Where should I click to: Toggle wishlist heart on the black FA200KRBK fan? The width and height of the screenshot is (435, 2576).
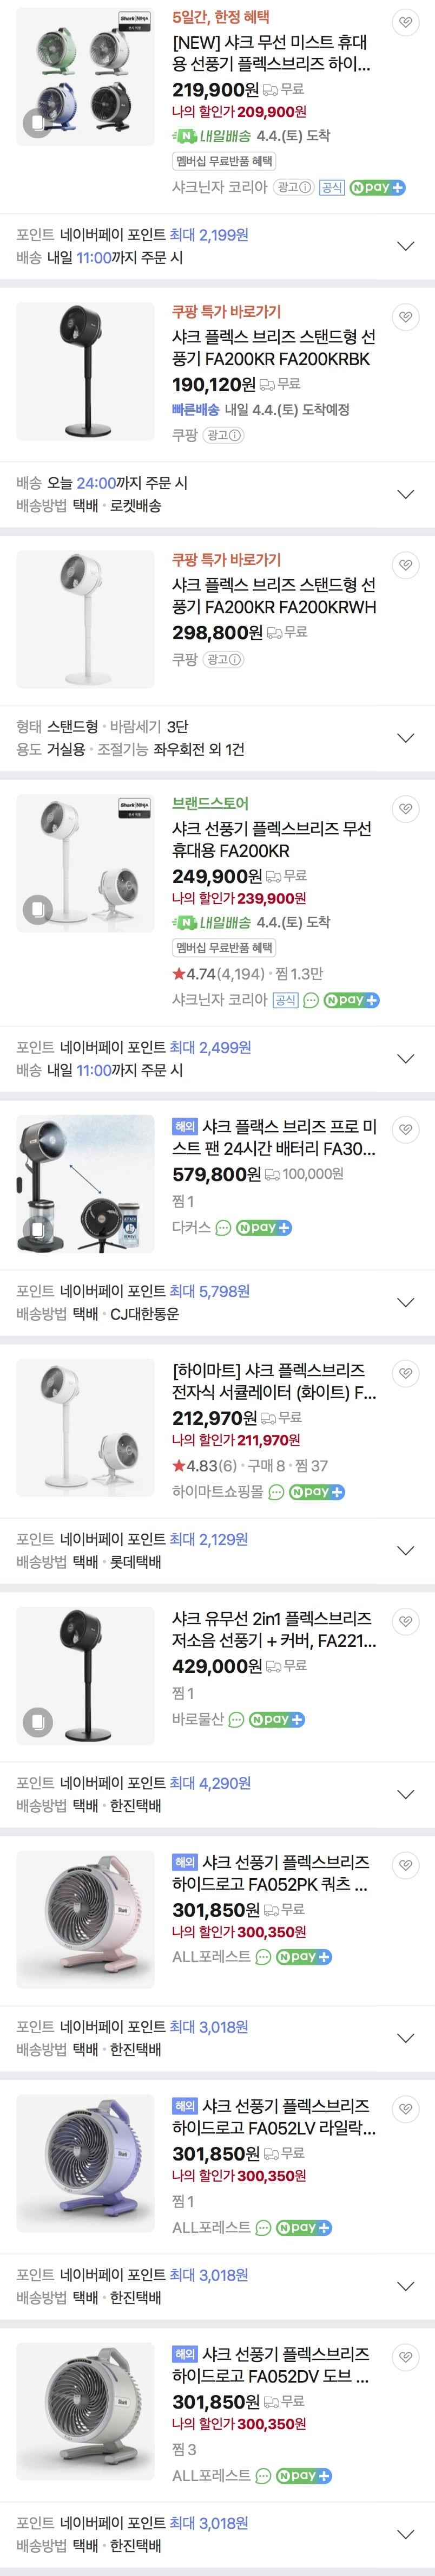point(404,317)
